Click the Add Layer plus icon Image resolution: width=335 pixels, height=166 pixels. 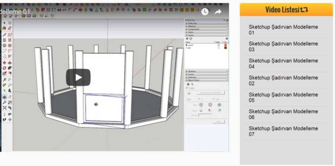[x=187, y=38]
